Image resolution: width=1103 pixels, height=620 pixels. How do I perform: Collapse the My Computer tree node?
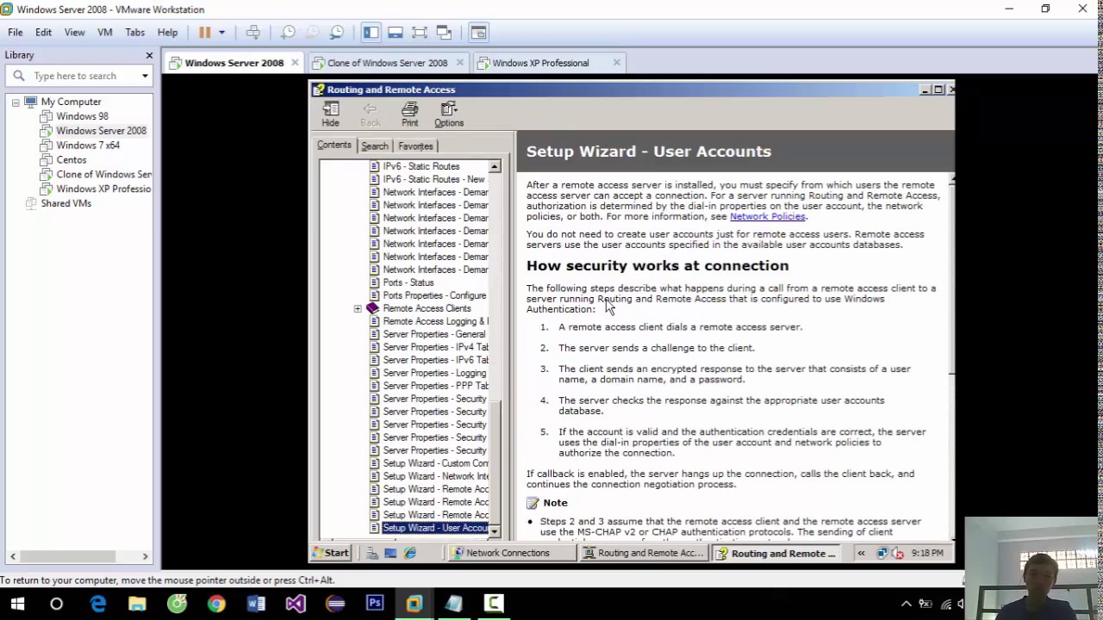(x=16, y=102)
